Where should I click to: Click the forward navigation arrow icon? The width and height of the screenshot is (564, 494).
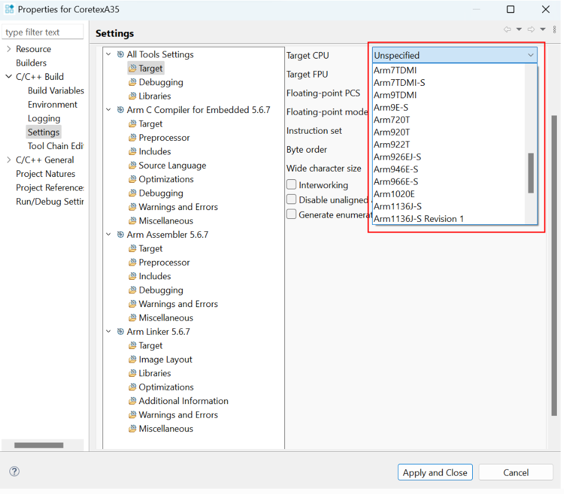click(531, 30)
